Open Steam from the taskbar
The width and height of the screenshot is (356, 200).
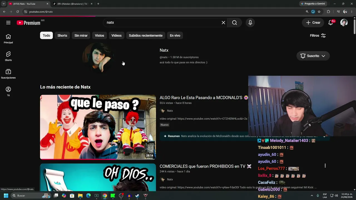point(137,196)
